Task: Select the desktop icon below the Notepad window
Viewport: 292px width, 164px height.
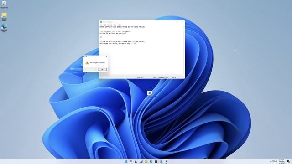Action: coord(150,94)
